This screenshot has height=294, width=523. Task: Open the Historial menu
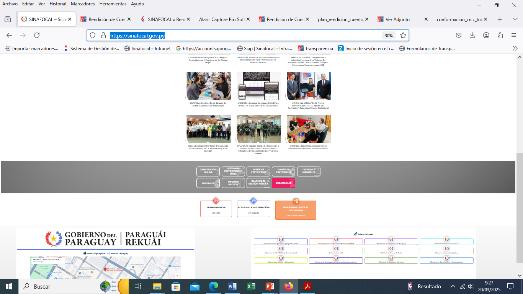pos(58,4)
